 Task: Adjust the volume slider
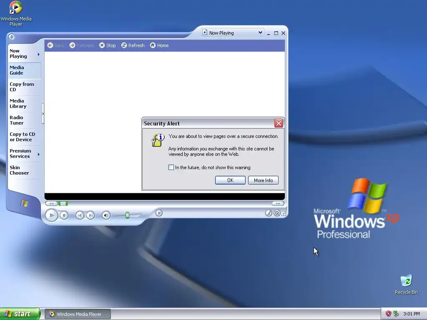[128, 215]
